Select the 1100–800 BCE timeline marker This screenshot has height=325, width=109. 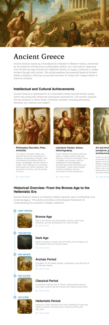pos(15,233)
